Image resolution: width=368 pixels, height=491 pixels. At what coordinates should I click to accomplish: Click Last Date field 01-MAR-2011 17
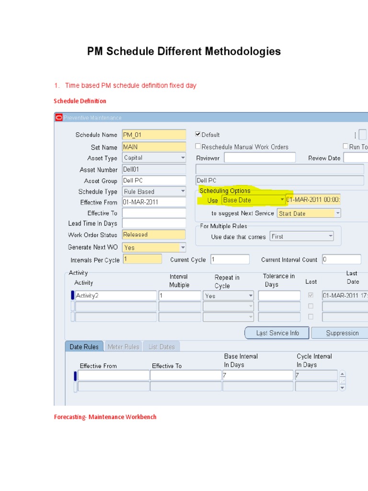345,295
